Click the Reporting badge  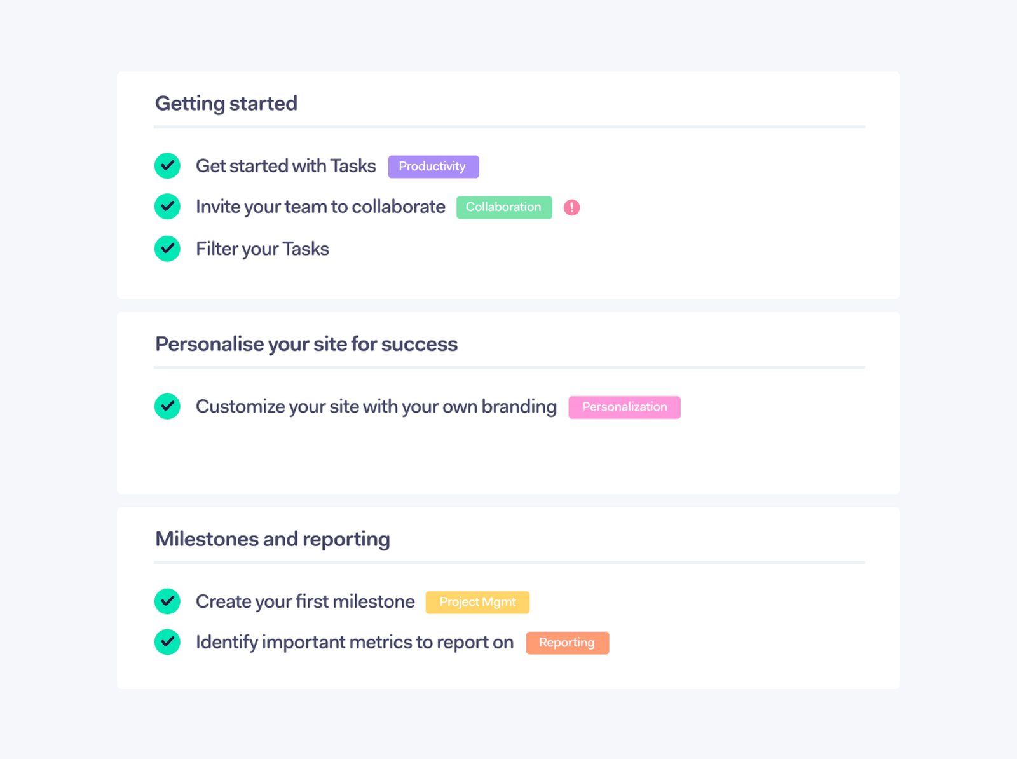pyautogui.click(x=568, y=642)
